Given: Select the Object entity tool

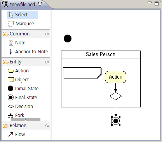Looking at the screenshot, I should [x=18, y=80].
